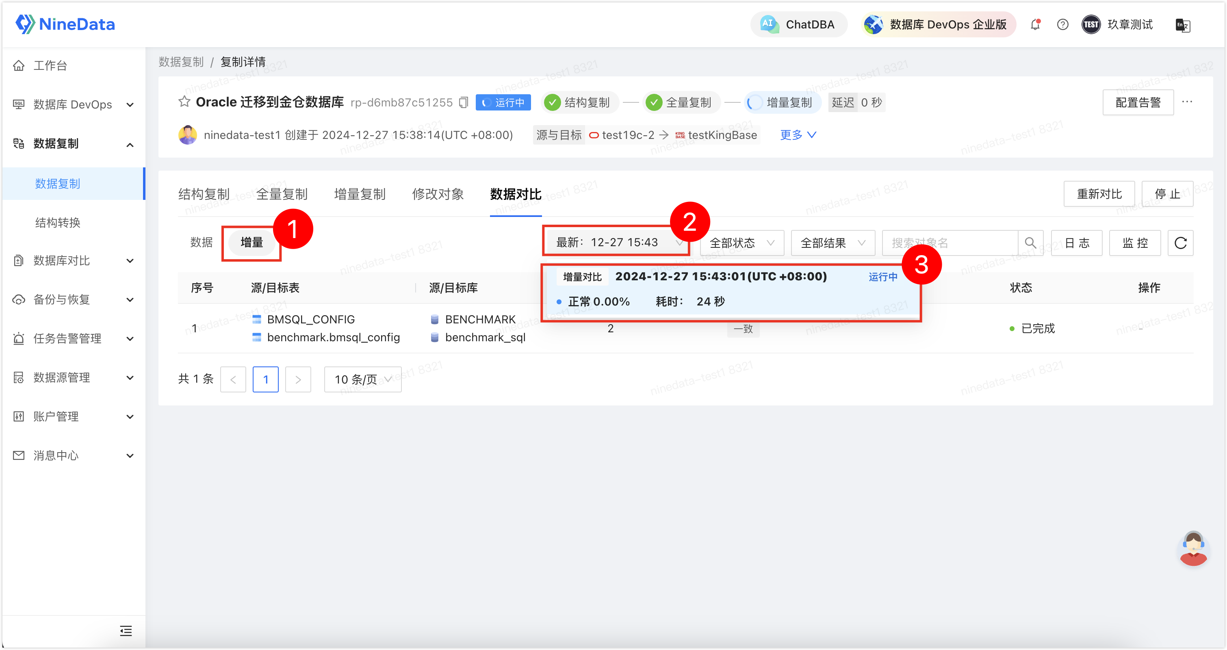Open the more actions ellipsis
1227x650 pixels.
1187,102
